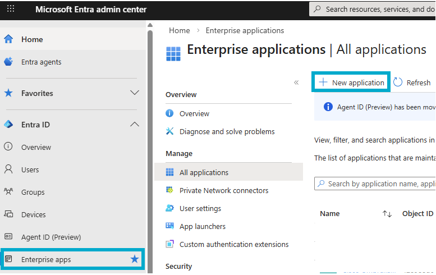
Task: Click the All applications grid icon
Action: coord(169,172)
